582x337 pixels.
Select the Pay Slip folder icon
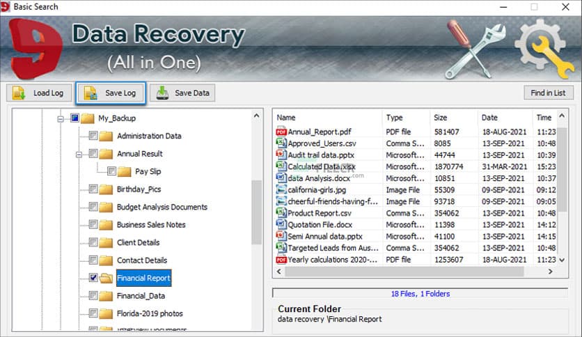coord(125,171)
